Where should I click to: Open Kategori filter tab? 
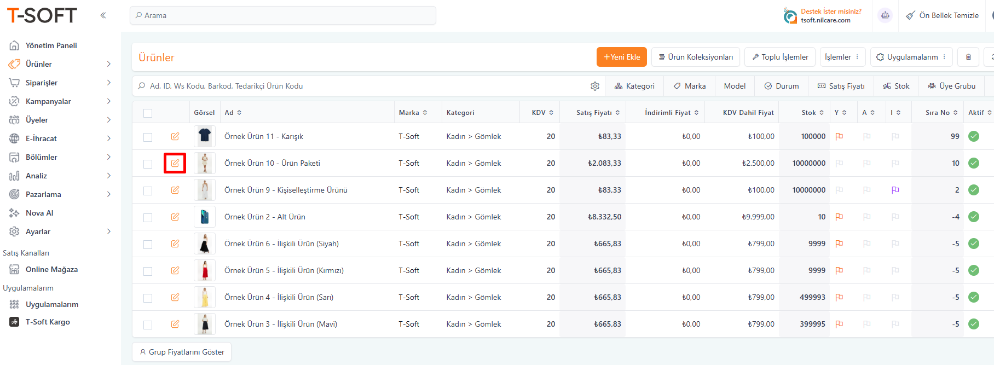(634, 86)
